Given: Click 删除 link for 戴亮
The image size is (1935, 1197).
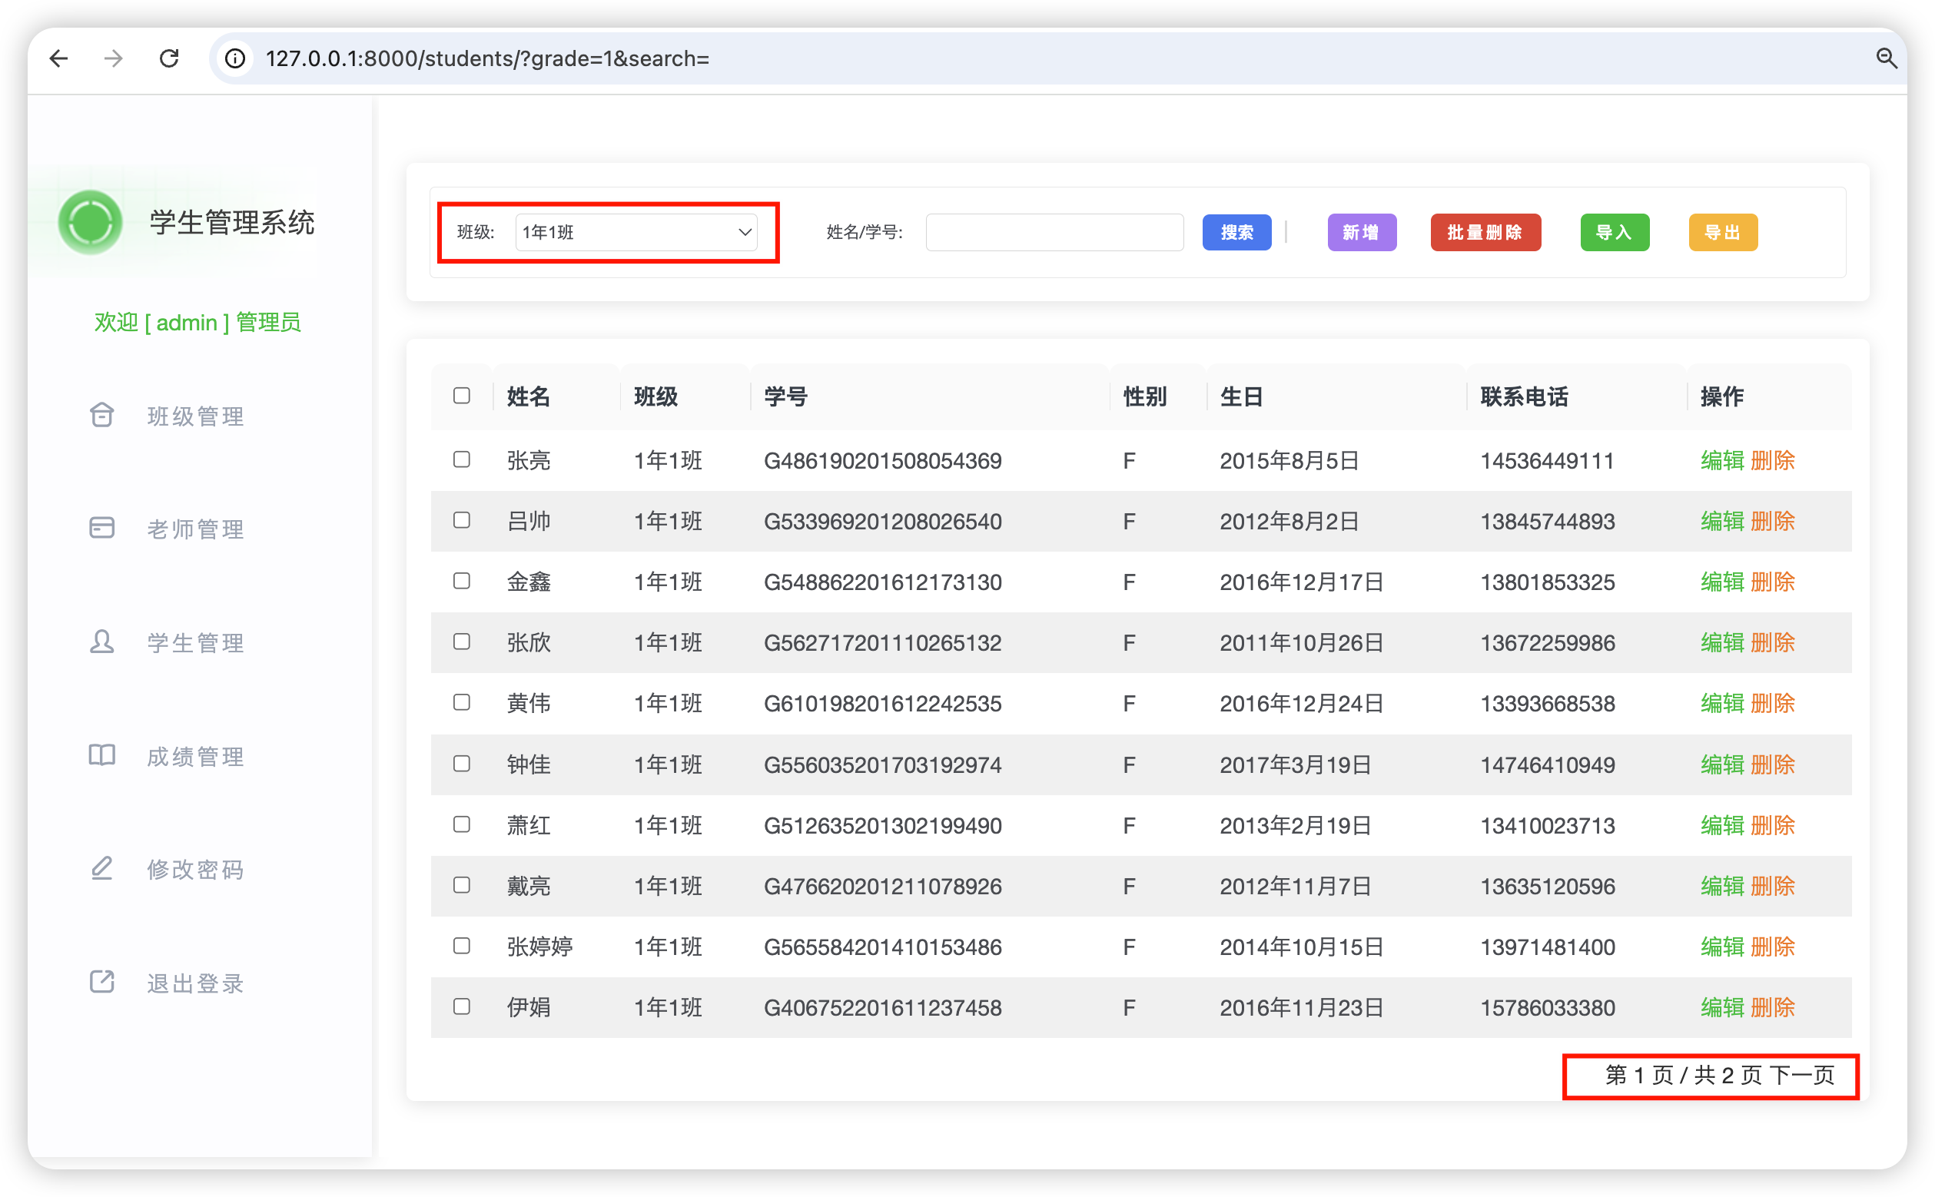Looking at the screenshot, I should pyautogui.click(x=1772, y=886).
